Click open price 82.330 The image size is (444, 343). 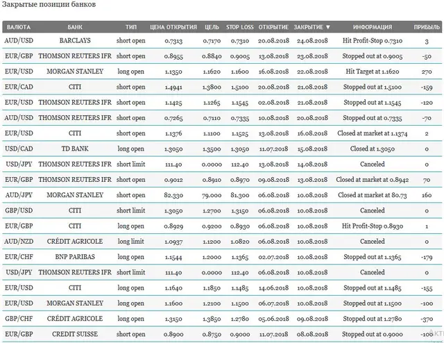tap(173, 195)
